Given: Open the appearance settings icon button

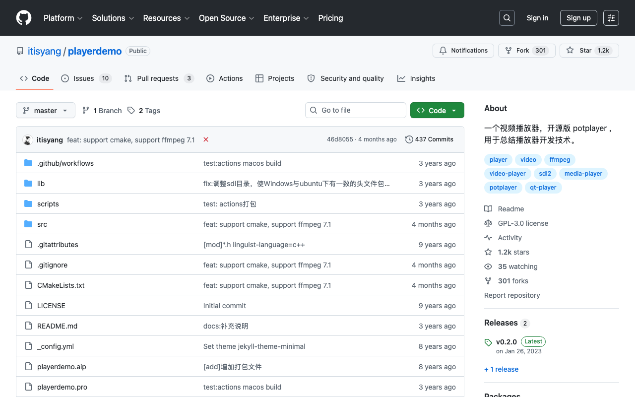Looking at the screenshot, I should [611, 18].
